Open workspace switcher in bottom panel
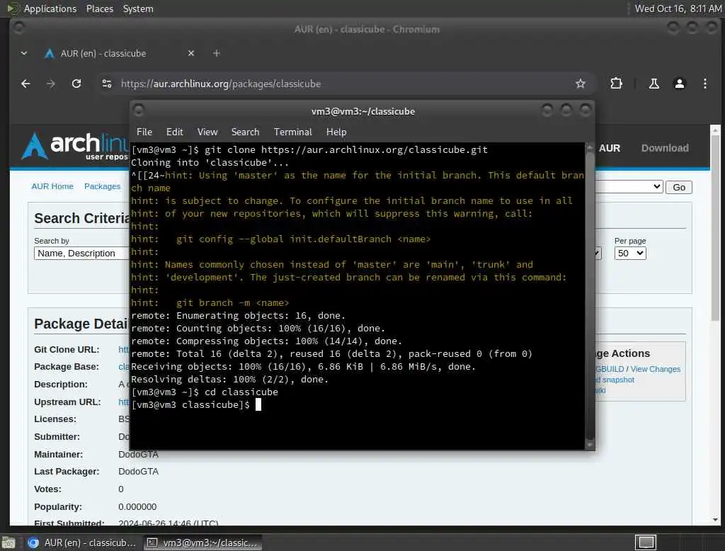The image size is (725, 551). coord(646,543)
